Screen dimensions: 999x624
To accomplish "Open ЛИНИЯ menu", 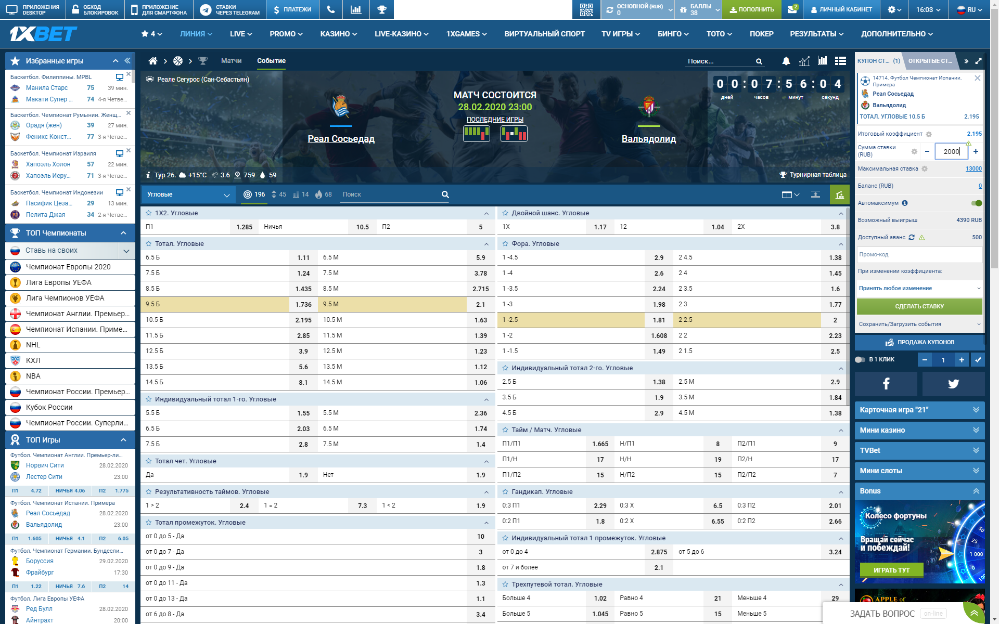I will (x=196, y=34).
